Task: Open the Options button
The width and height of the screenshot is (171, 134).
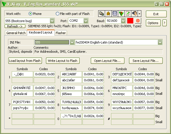Action: click(x=153, y=23)
